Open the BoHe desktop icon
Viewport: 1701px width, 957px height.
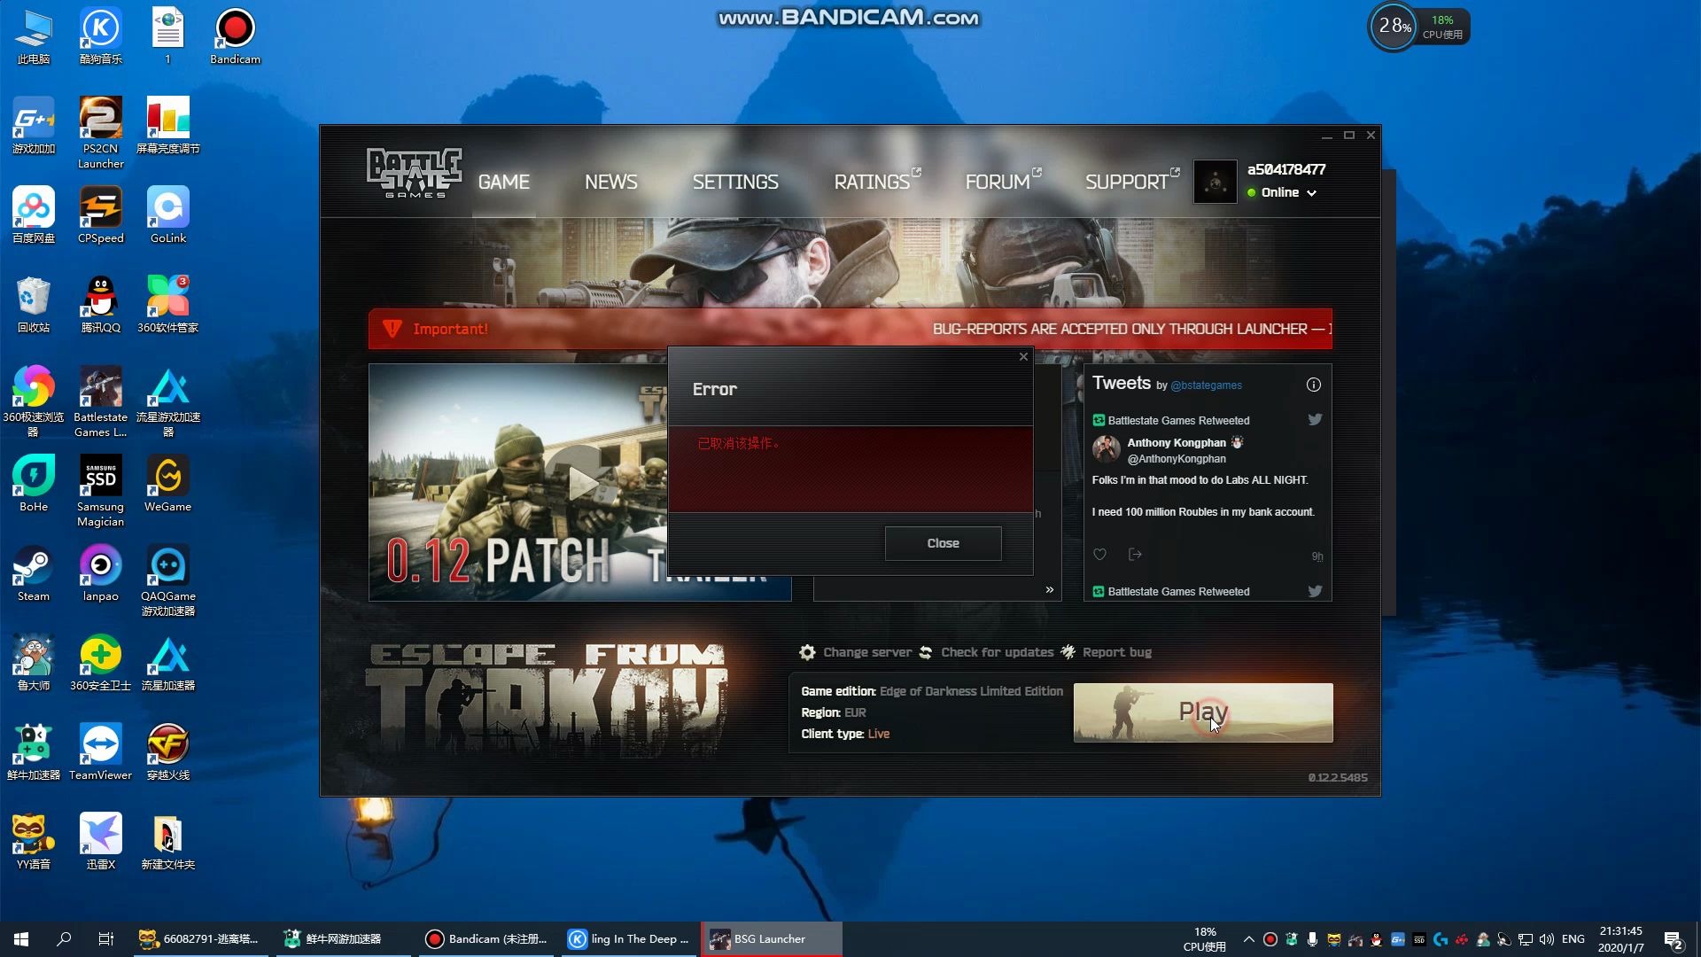34,485
